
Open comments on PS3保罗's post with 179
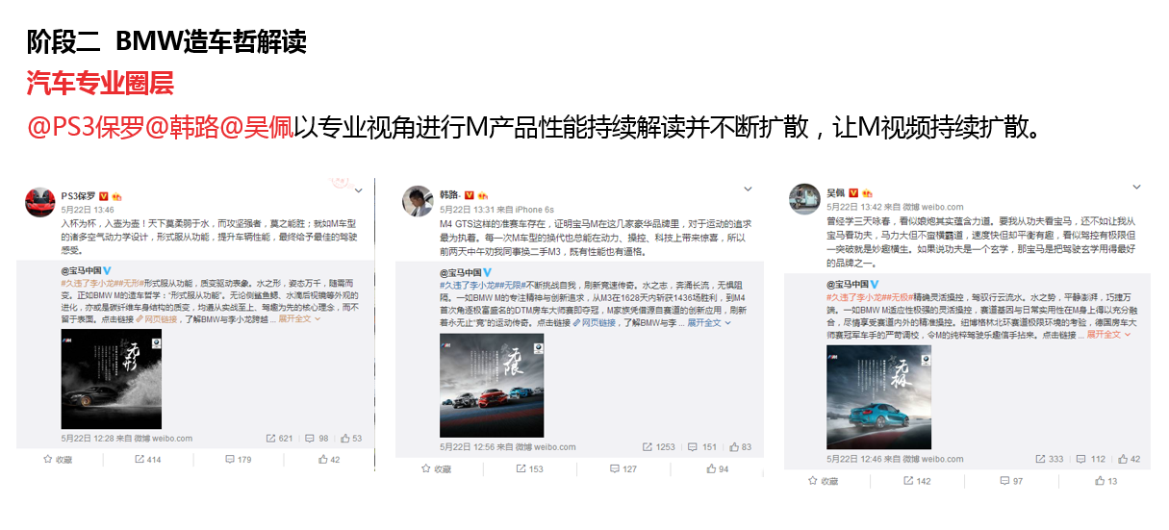238,460
